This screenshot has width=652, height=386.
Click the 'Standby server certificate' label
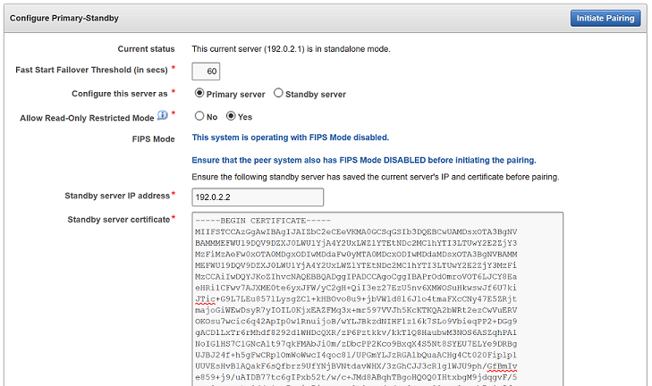118,219
